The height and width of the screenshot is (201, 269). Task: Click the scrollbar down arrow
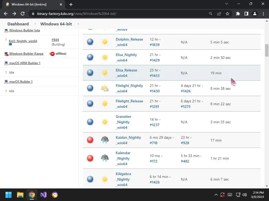(267, 186)
